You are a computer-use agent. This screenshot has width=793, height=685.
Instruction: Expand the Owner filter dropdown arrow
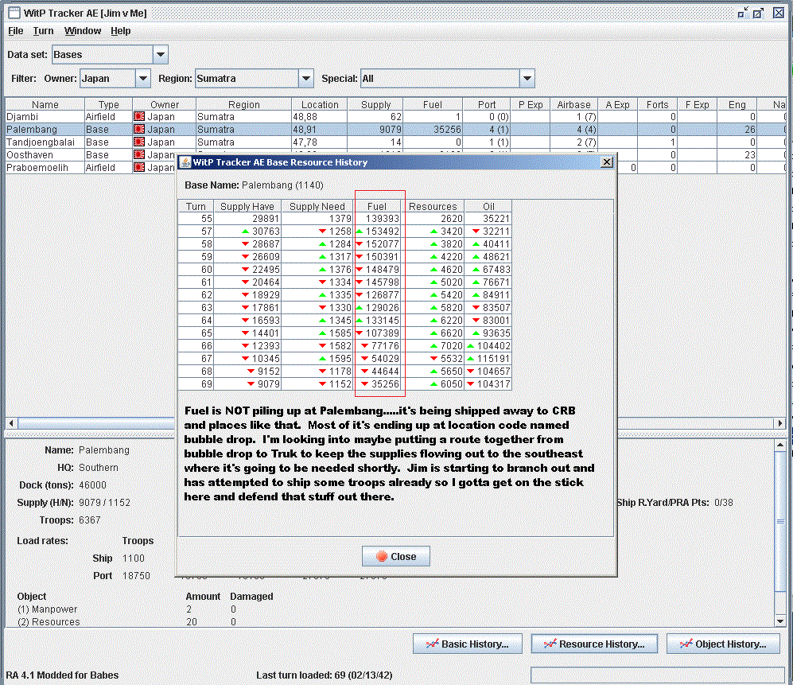tap(143, 79)
